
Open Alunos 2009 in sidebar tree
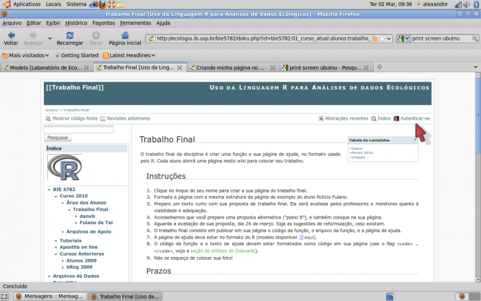tap(81, 261)
